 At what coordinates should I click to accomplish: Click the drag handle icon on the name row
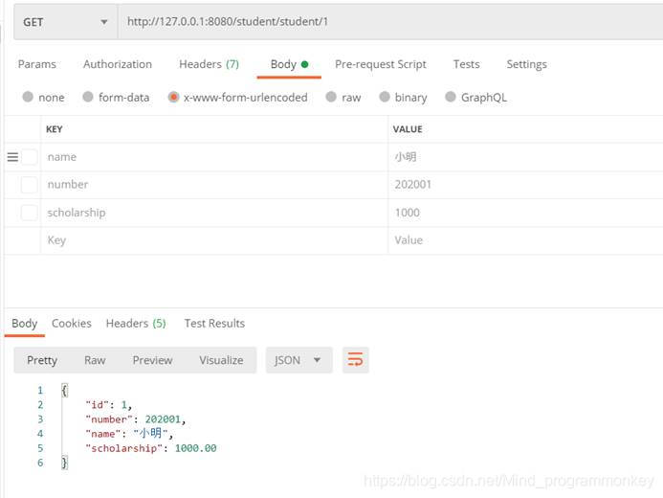point(12,157)
